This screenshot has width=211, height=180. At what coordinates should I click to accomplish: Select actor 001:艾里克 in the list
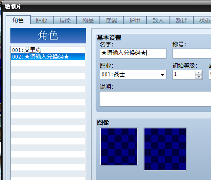pos(48,50)
